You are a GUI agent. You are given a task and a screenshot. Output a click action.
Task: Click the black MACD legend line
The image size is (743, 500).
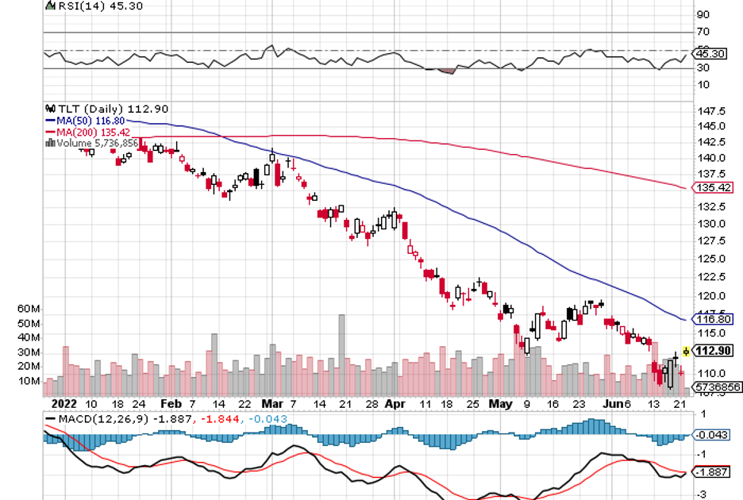(x=50, y=419)
